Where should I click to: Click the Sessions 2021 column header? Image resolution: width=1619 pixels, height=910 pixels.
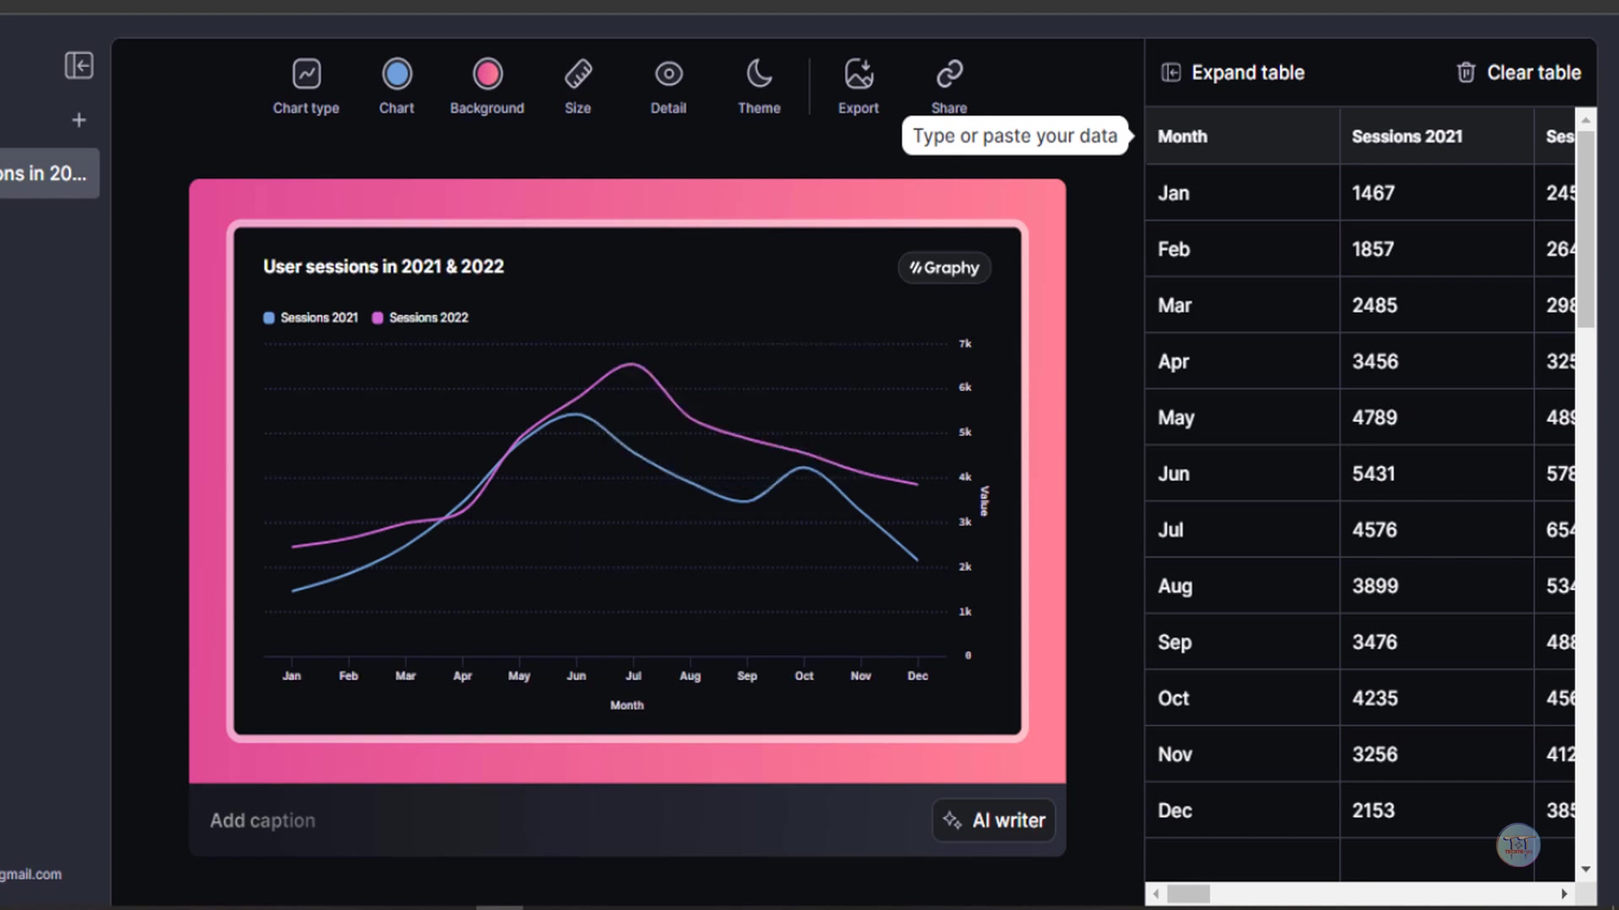coord(1407,136)
